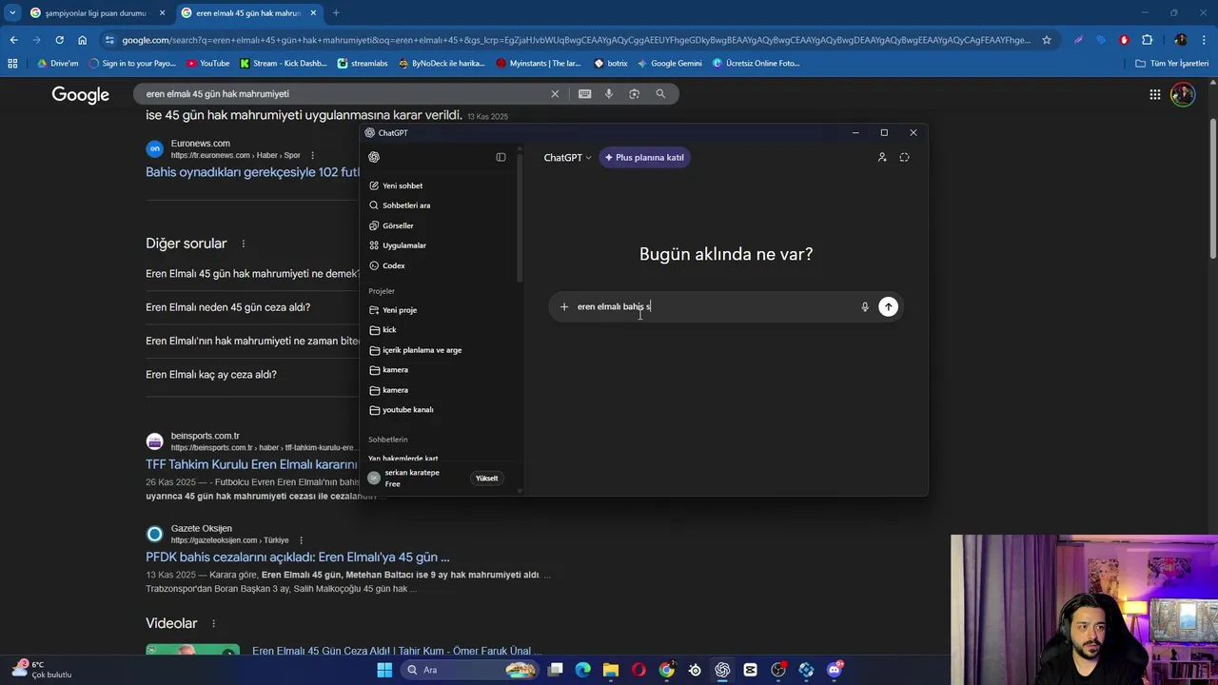1218x685 pixels.
Task: Open Euronews 'Bahis oynadıkları gerekçesiyle' link
Action: 252,172
